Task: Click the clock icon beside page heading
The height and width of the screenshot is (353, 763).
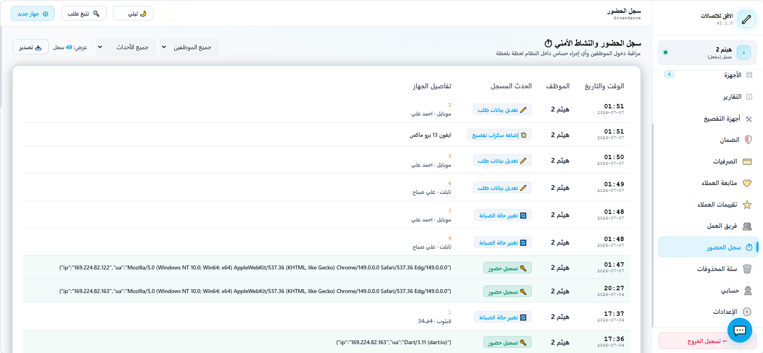Action: point(548,43)
